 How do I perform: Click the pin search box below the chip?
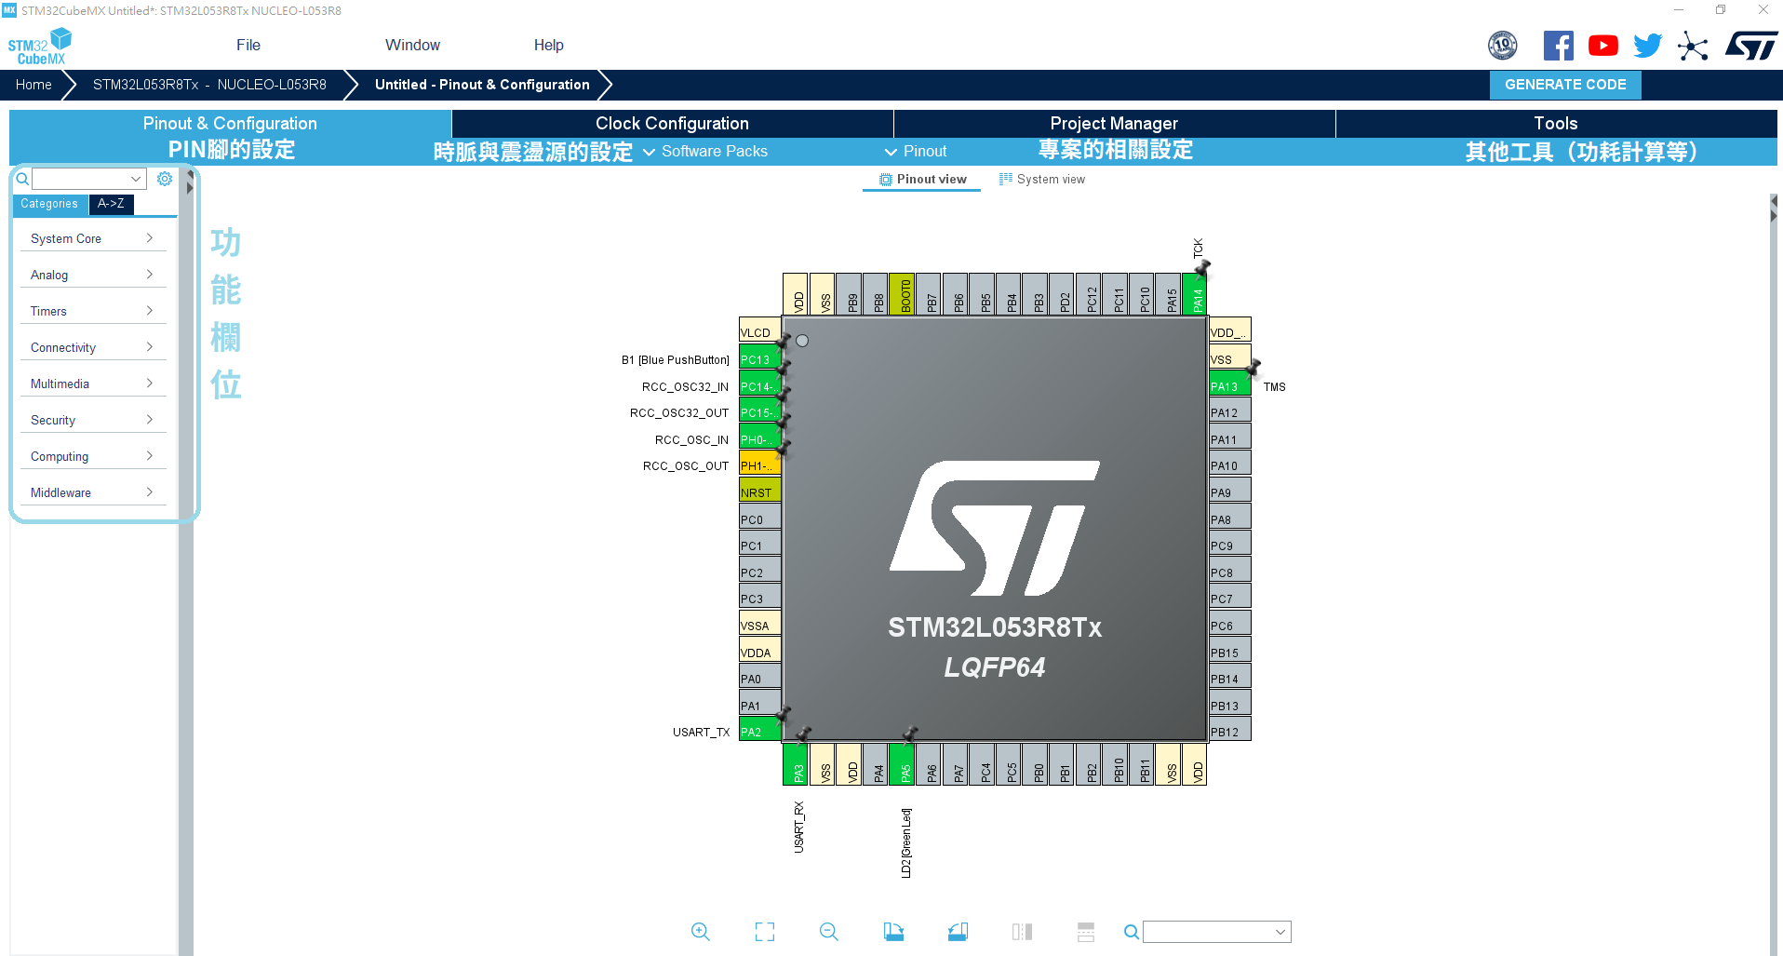pyautogui.click(x=1208, y=932)
